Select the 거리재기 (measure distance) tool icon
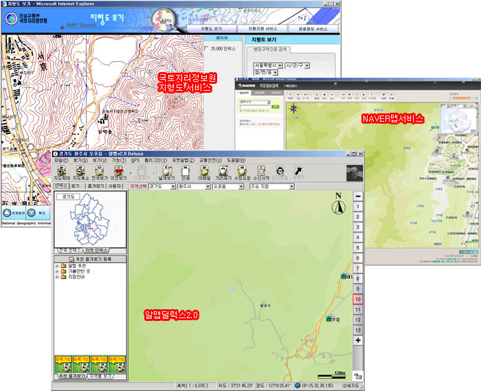 tap(223, 172)
